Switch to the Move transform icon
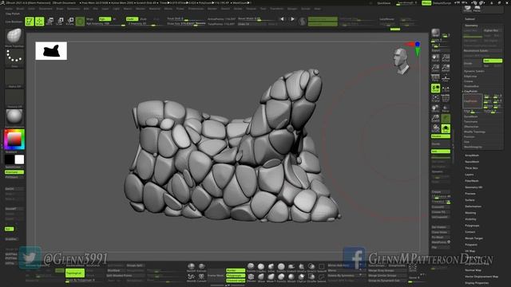This screenshot has height=287, width=511. [50, 22]
